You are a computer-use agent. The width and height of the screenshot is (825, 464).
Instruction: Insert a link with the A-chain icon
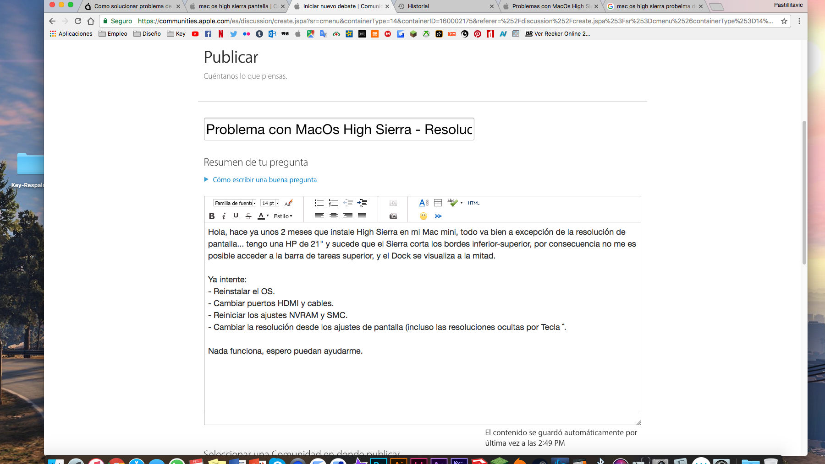[x=424, y=203]
